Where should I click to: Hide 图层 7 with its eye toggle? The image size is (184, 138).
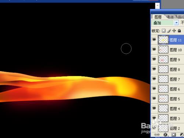(x=154, y=79)
